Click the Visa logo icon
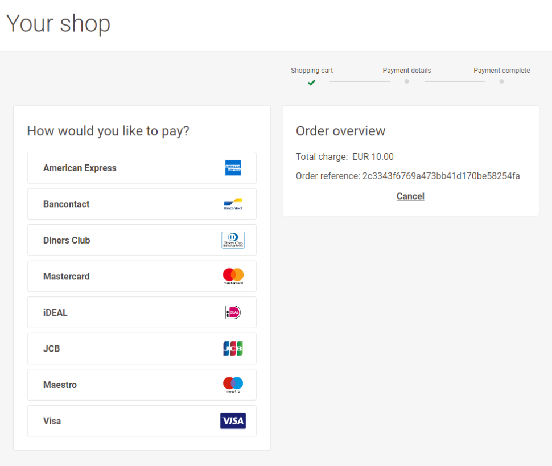Image resolution: width=552 pixels, height=466 pixels. click(x=233, y=421)
